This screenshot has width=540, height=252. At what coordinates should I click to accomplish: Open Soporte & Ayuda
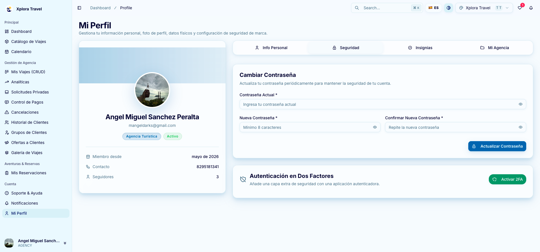pos(36,193)
